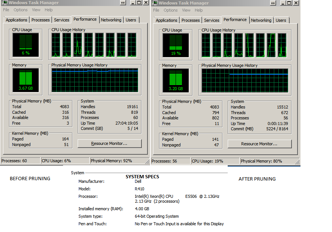Click the AFTER PRUNING caption
The width and height of the screenshot is (332, 232).
point(257,179)
